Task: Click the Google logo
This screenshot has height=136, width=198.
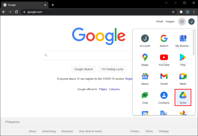Action: 99,36
